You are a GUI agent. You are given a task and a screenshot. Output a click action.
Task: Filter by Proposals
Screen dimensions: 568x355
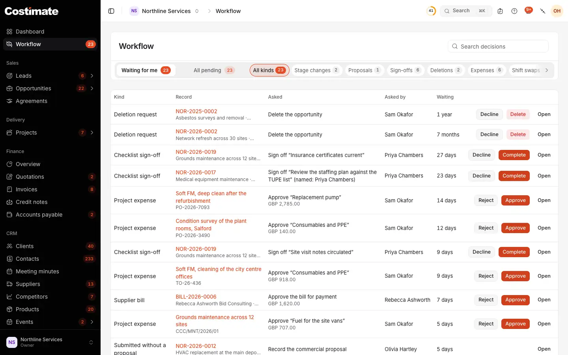(364, 70)
